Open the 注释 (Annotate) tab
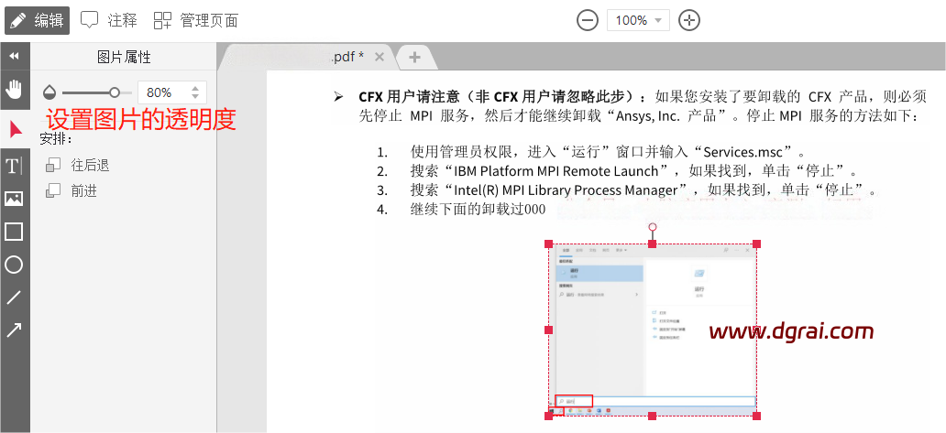 tap(109, 20)
